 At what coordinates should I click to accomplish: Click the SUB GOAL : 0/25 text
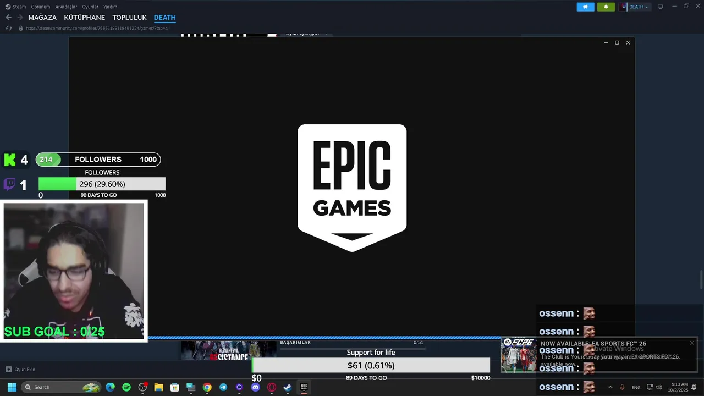coord(54,332)
